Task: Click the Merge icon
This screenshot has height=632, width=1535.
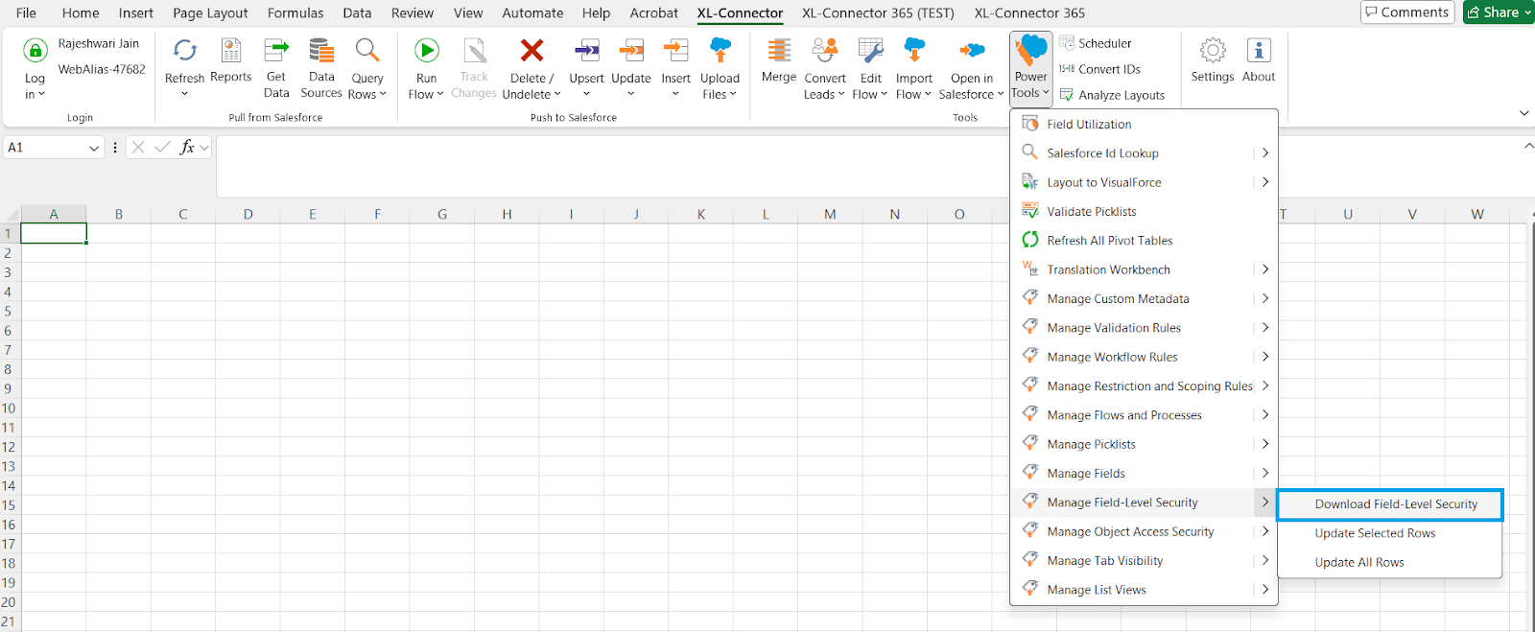Action: (x=779, y=50)
